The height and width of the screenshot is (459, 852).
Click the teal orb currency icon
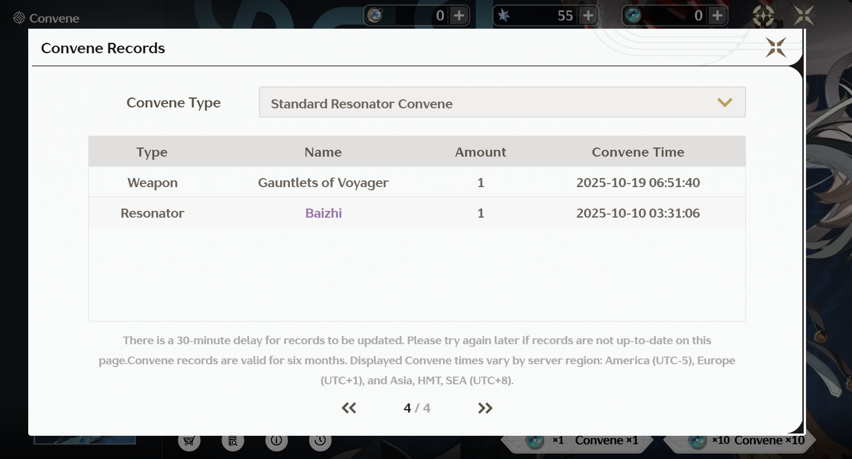tap(633, 15)
